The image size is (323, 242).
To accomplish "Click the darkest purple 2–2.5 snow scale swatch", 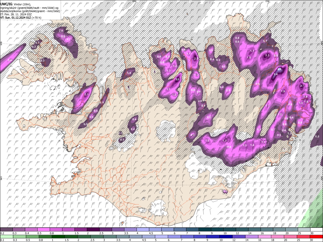I will [x=93, y=229].
